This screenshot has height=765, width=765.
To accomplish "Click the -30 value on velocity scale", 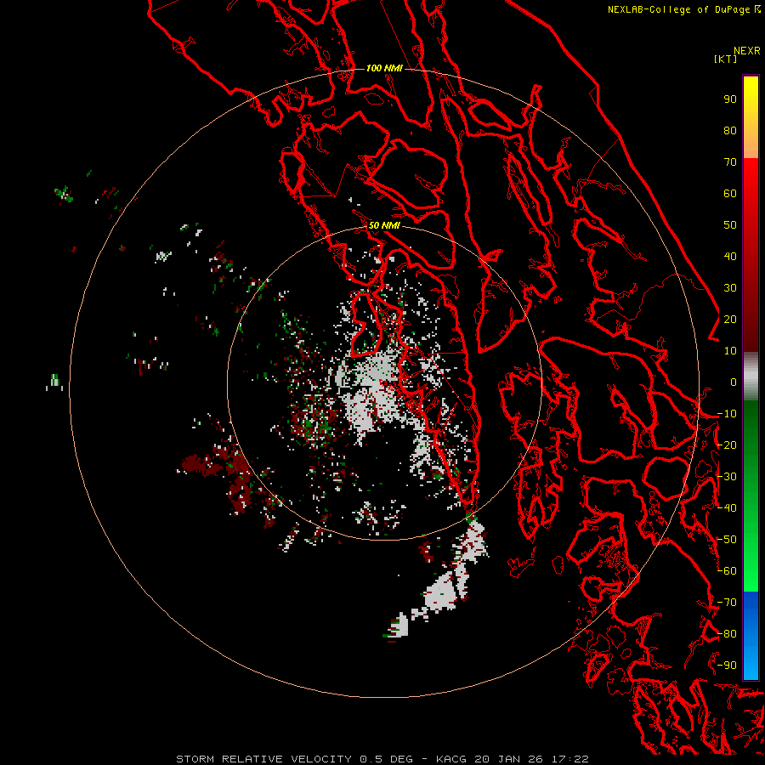I will point(727,477).
